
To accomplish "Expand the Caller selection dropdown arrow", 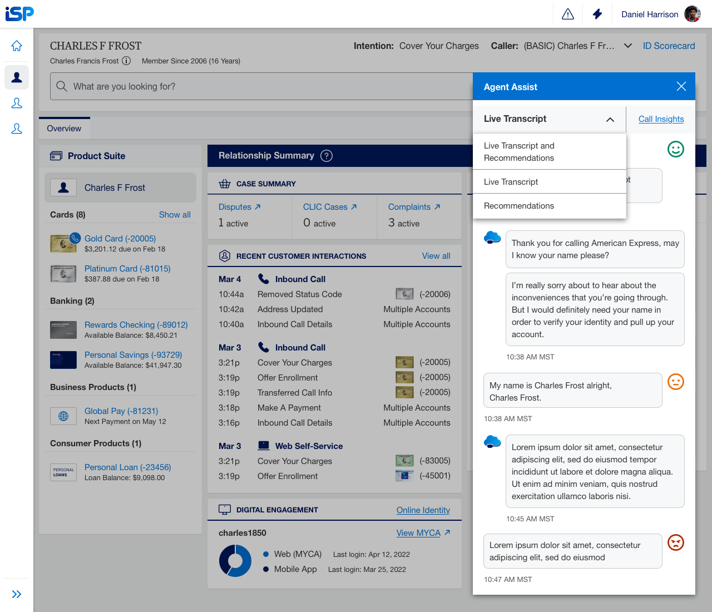I will [628, 46].
